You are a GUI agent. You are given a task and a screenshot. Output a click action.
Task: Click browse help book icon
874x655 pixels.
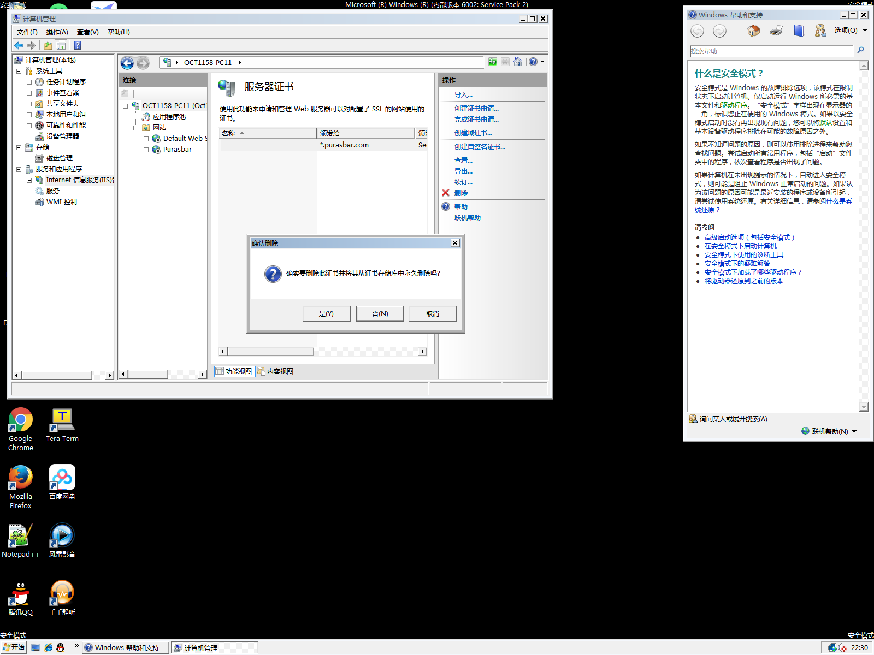[799, 31]
